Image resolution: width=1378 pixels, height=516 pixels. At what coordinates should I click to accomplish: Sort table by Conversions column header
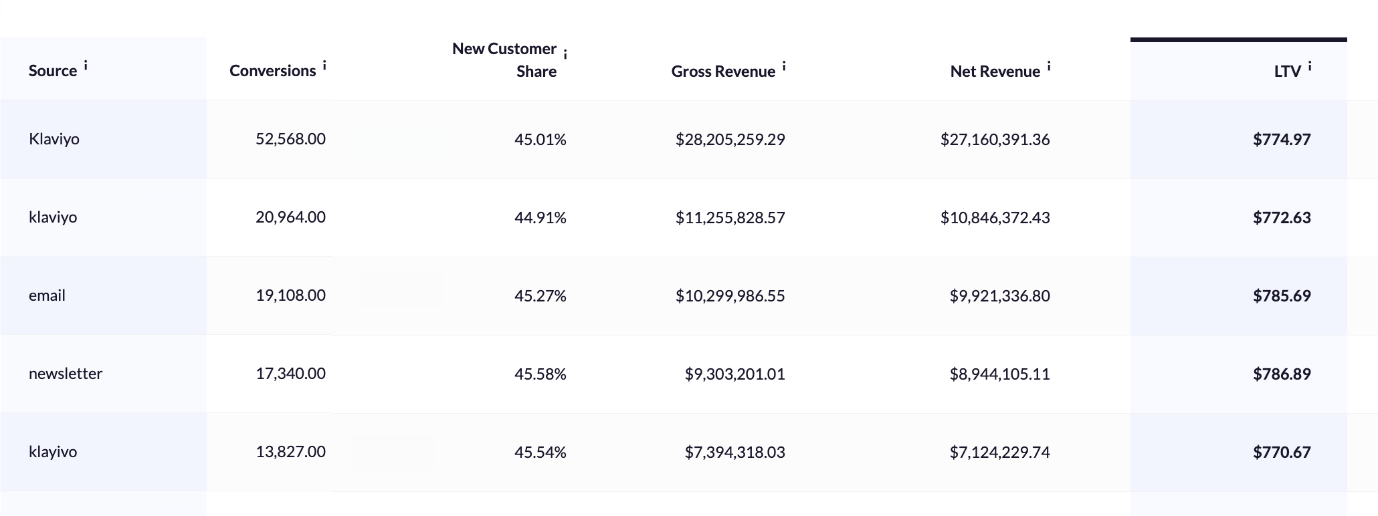[x=273, y=71]
